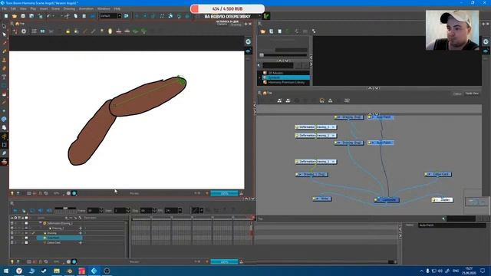Select the Paint bucket tool in left toolbar
Screen dimensions: 491x276
click(4, 94)
